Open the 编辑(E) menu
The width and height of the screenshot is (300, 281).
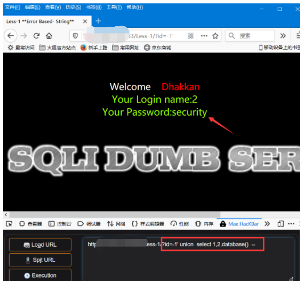click(x=32, y=7)
